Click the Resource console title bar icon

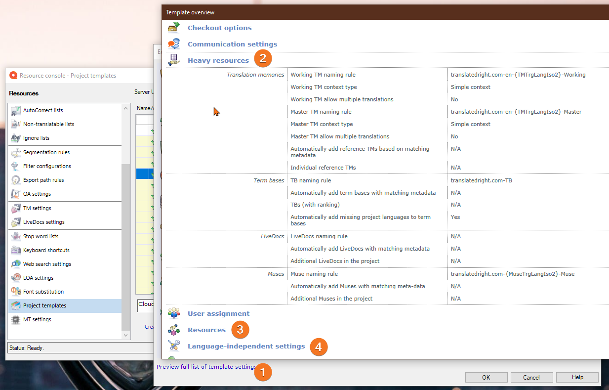coord(13,76)
